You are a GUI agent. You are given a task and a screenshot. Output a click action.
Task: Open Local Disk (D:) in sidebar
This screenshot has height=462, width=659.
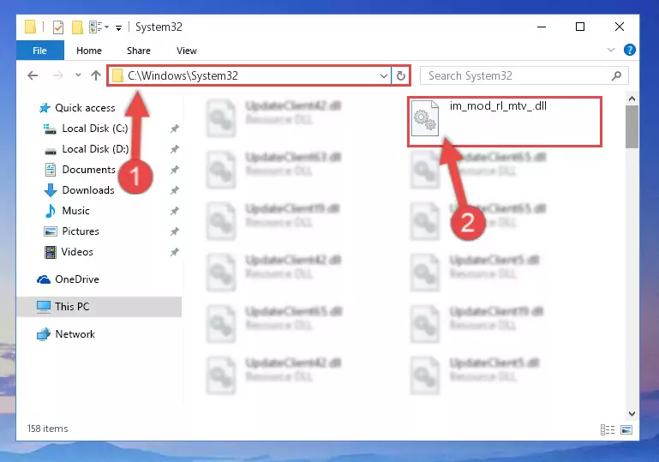tap(95, 149)
